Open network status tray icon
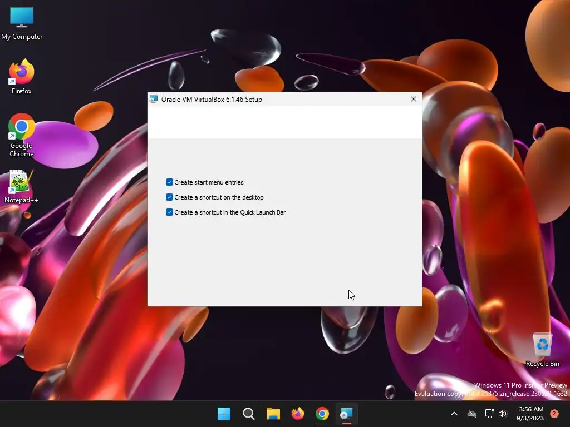 tap(489, 414)
